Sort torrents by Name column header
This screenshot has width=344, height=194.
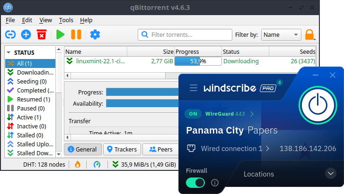(96, 51)
